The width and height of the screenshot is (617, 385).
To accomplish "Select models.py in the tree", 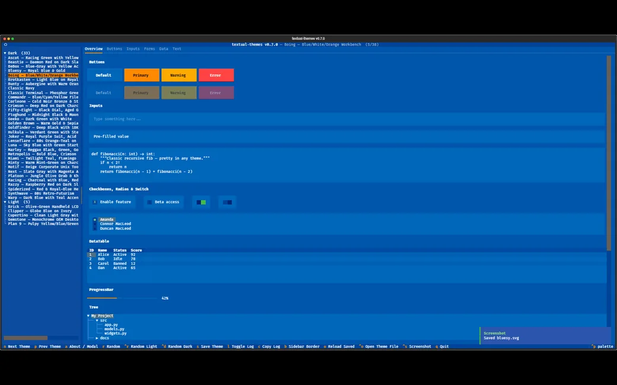I will click(x=114, y=329).
